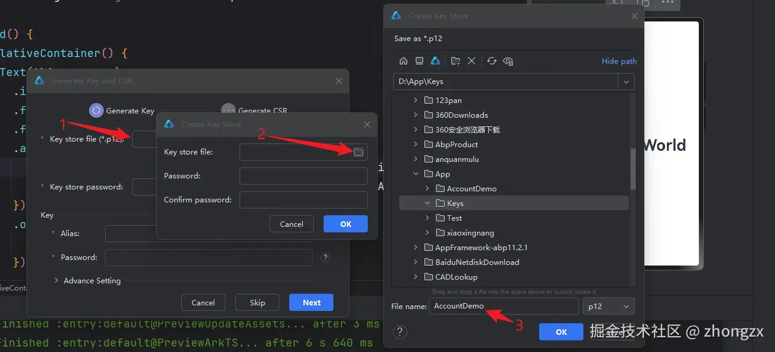The width and height of the screenshot is (775, 352).
Task: Select the AbpProduct folder row
Action: click(514, 145)
